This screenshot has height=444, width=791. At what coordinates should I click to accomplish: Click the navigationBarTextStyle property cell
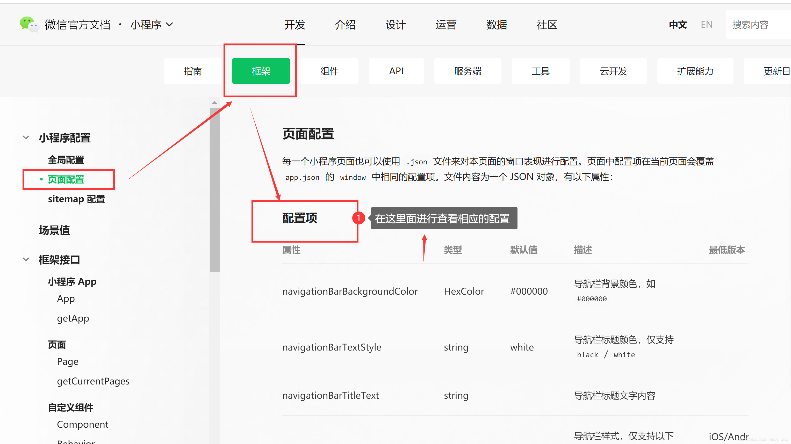coord(332,347)
